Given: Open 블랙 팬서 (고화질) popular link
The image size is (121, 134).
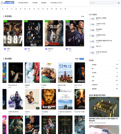Looking at the screenshot, I should tap(101, 18).
